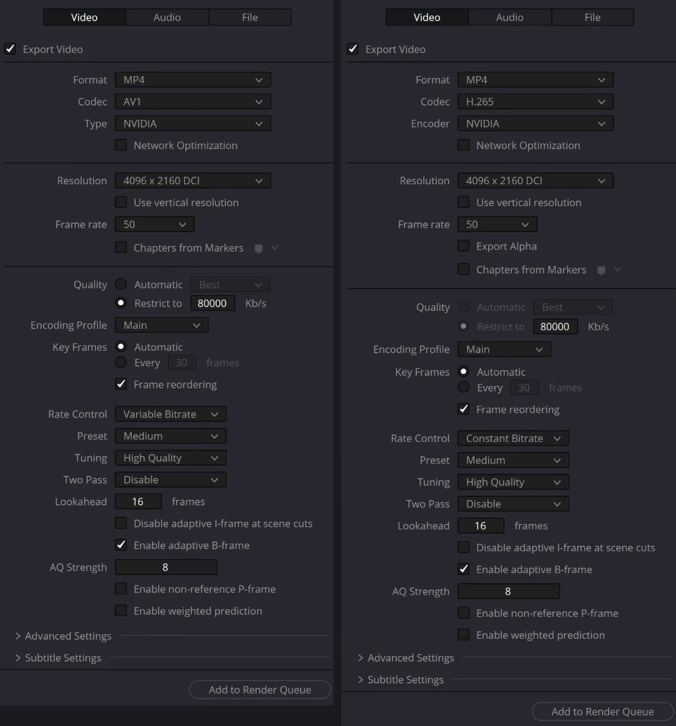Enable weighted prediction in right panel

[x=464, y=634]
